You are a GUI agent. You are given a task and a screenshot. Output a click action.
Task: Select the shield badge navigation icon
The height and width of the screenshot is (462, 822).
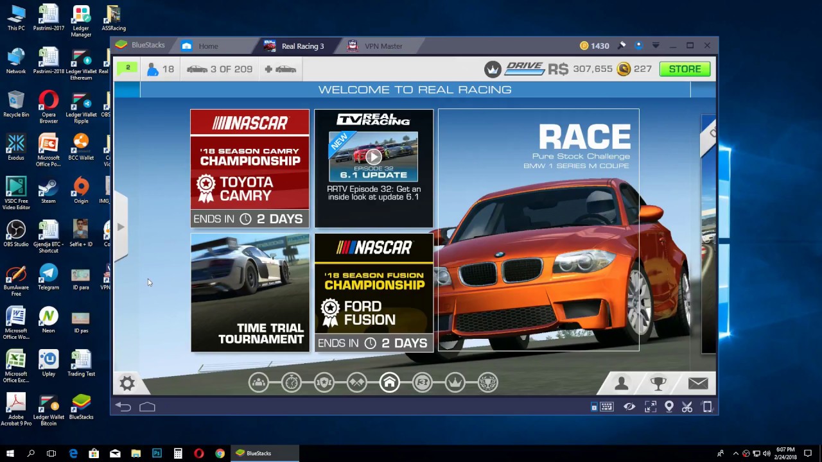pos(324,383)
